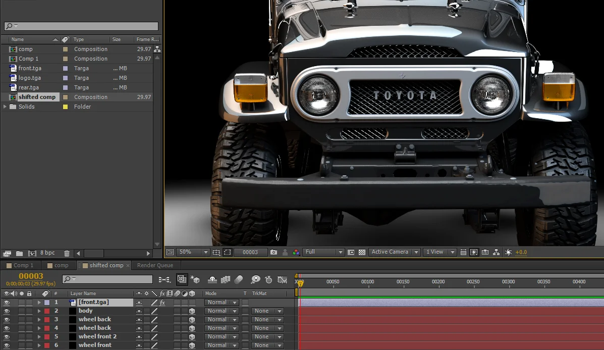This screenshot has height=350, width=604.
Task: Click the timeline's 00003 timecode display
Action: tap(31, 276)
